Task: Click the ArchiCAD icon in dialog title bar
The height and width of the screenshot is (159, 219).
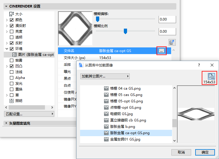Action: (81, 65)
